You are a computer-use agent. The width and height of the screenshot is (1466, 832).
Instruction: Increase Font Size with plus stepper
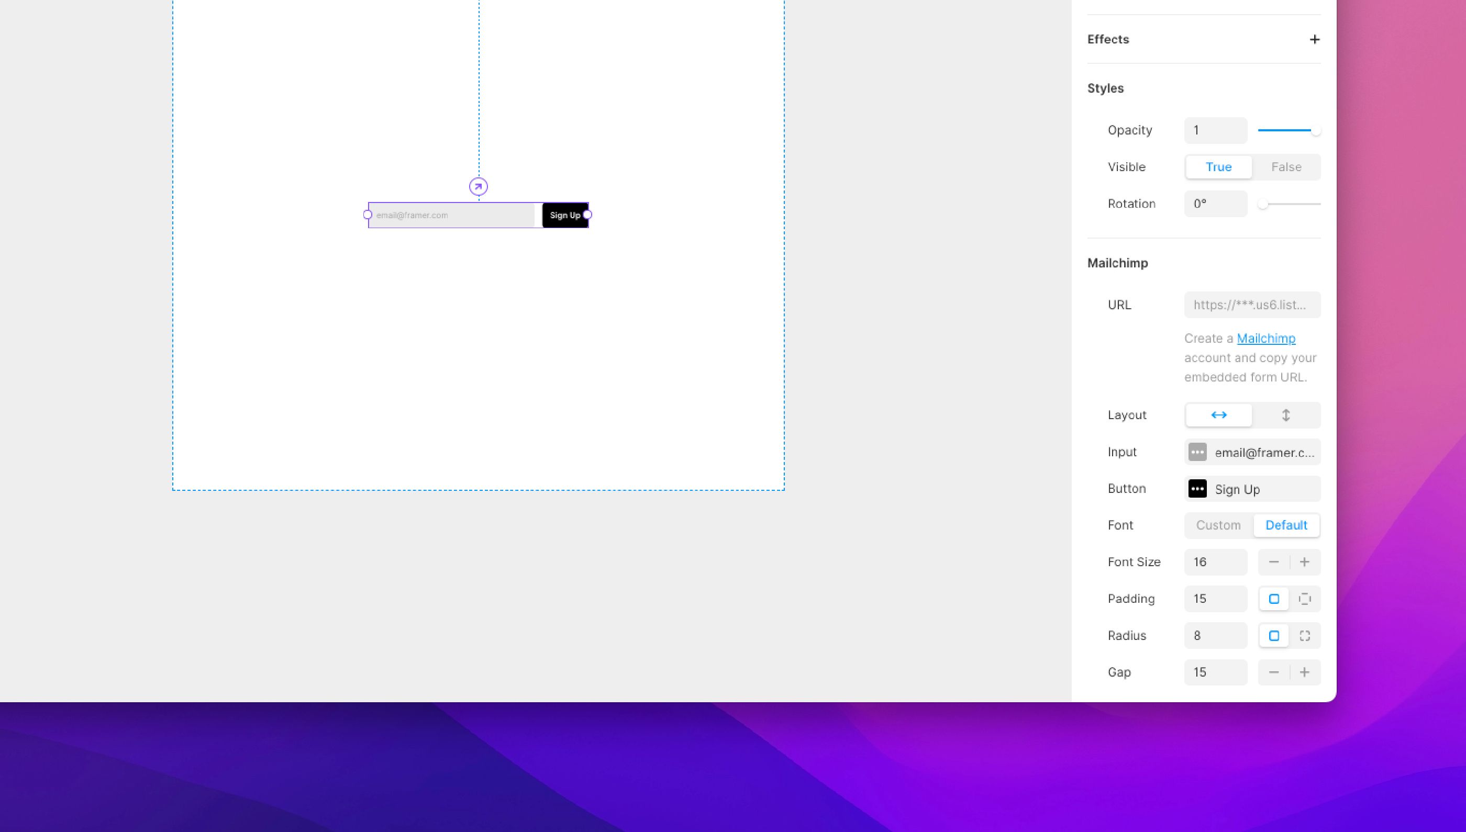pyautogui.click(x=1305, y=563)
